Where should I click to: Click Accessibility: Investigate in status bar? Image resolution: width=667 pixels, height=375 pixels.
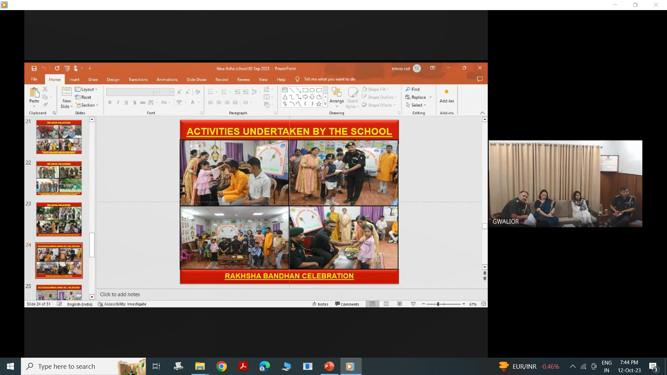(122, 304)
